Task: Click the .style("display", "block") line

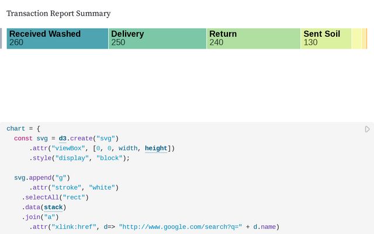Action: pos(79,158)
